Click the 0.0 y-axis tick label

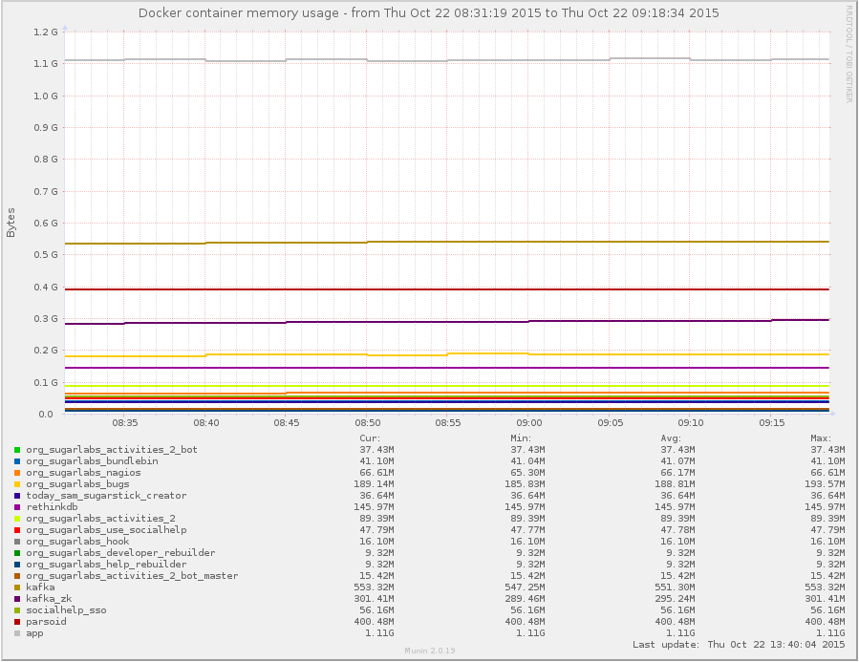(x=46, y=415)
